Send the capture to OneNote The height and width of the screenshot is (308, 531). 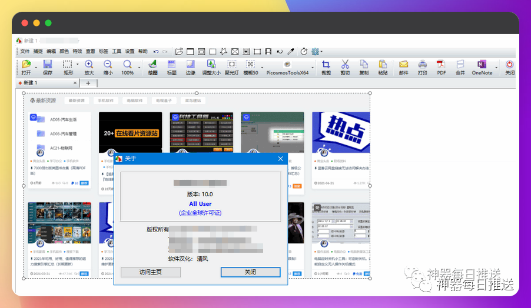coord(482,67)
